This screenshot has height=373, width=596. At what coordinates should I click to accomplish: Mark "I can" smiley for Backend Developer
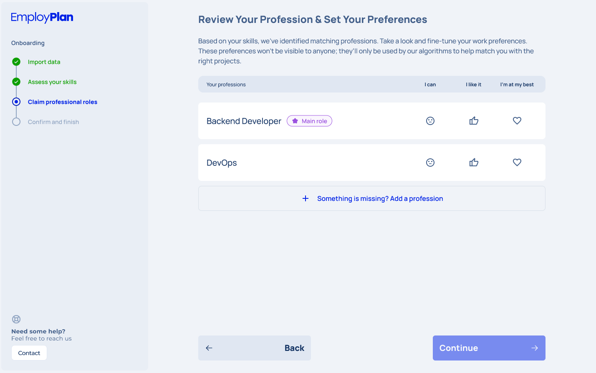click(x=430, y=121)
